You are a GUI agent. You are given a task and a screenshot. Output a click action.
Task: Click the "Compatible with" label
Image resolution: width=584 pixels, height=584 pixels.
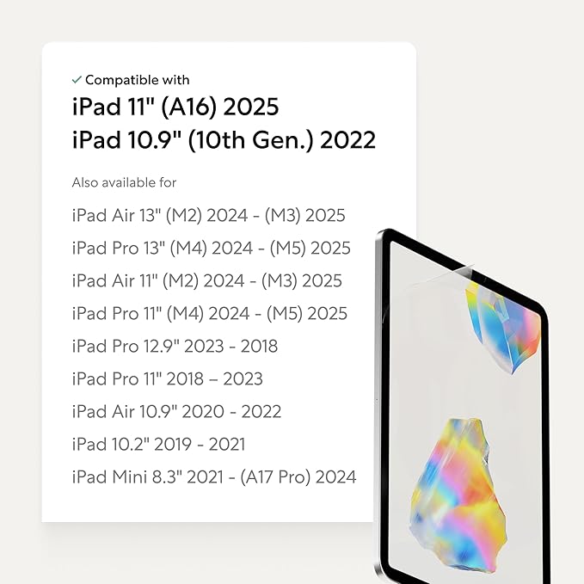point(137,80)
